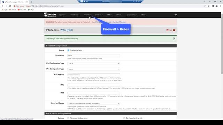Click the logout icon in navbar
The image size is (223, 125).
click(x=176, y=15)
